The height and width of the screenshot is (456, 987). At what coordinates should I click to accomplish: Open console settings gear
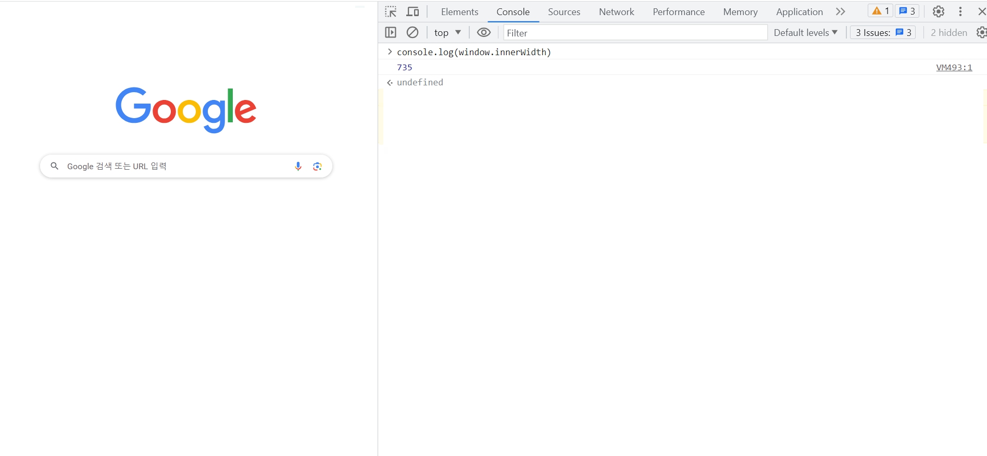(982, 32)
